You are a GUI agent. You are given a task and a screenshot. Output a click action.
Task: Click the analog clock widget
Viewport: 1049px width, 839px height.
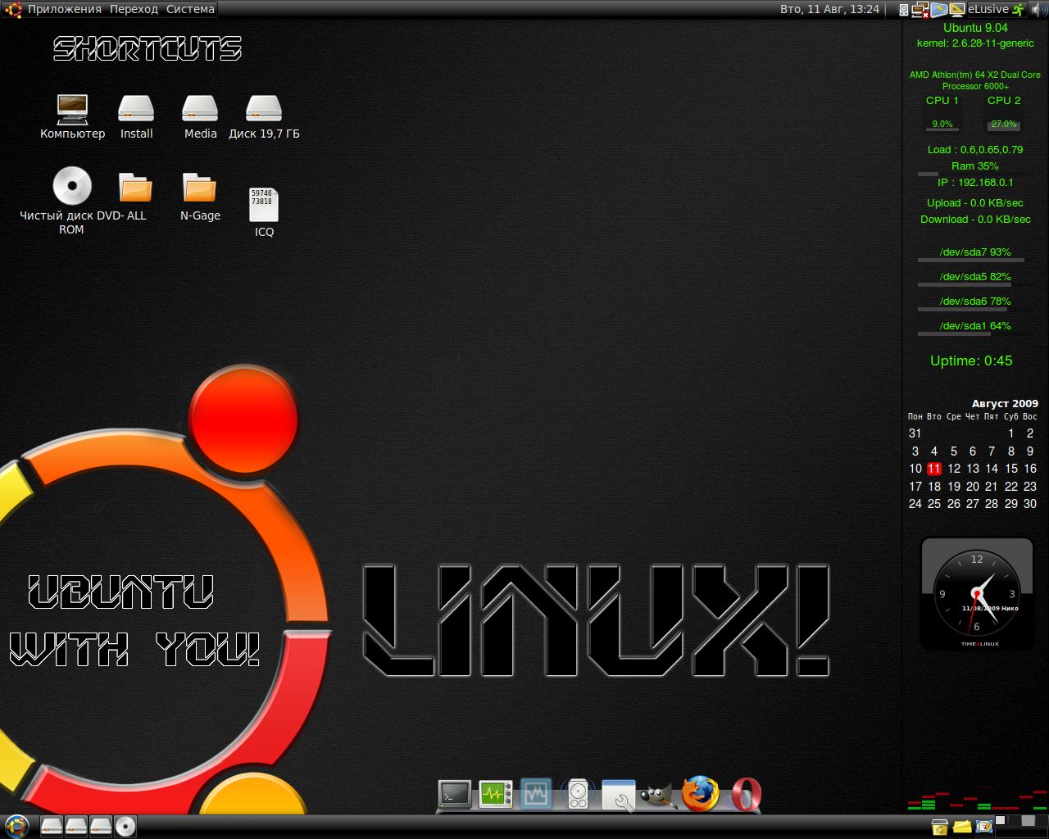coord(976,593)
